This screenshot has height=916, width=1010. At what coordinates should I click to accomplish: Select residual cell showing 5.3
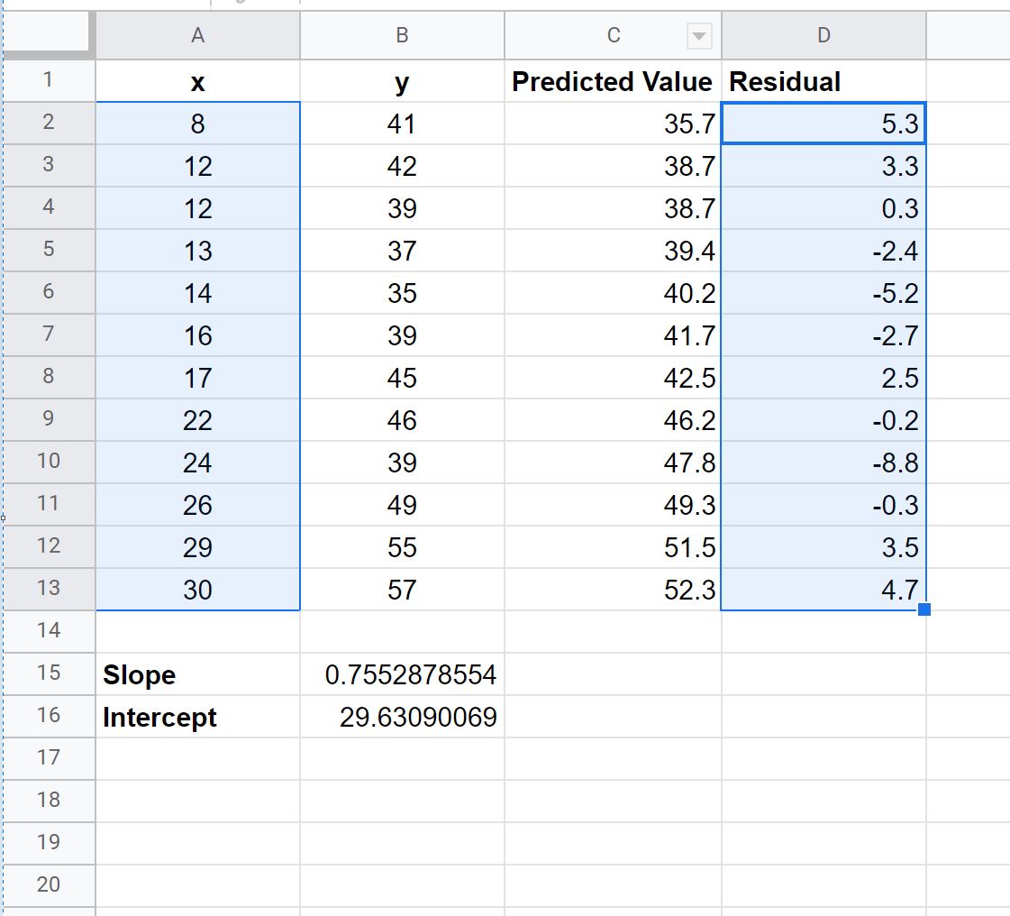click(x=823, y=124)
